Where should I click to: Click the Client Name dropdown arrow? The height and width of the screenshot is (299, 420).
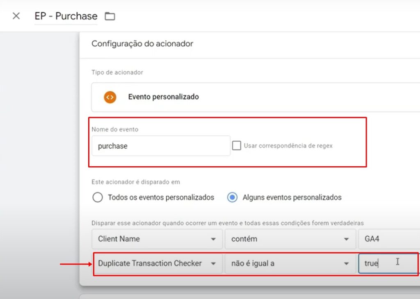[x=213, y=239]
